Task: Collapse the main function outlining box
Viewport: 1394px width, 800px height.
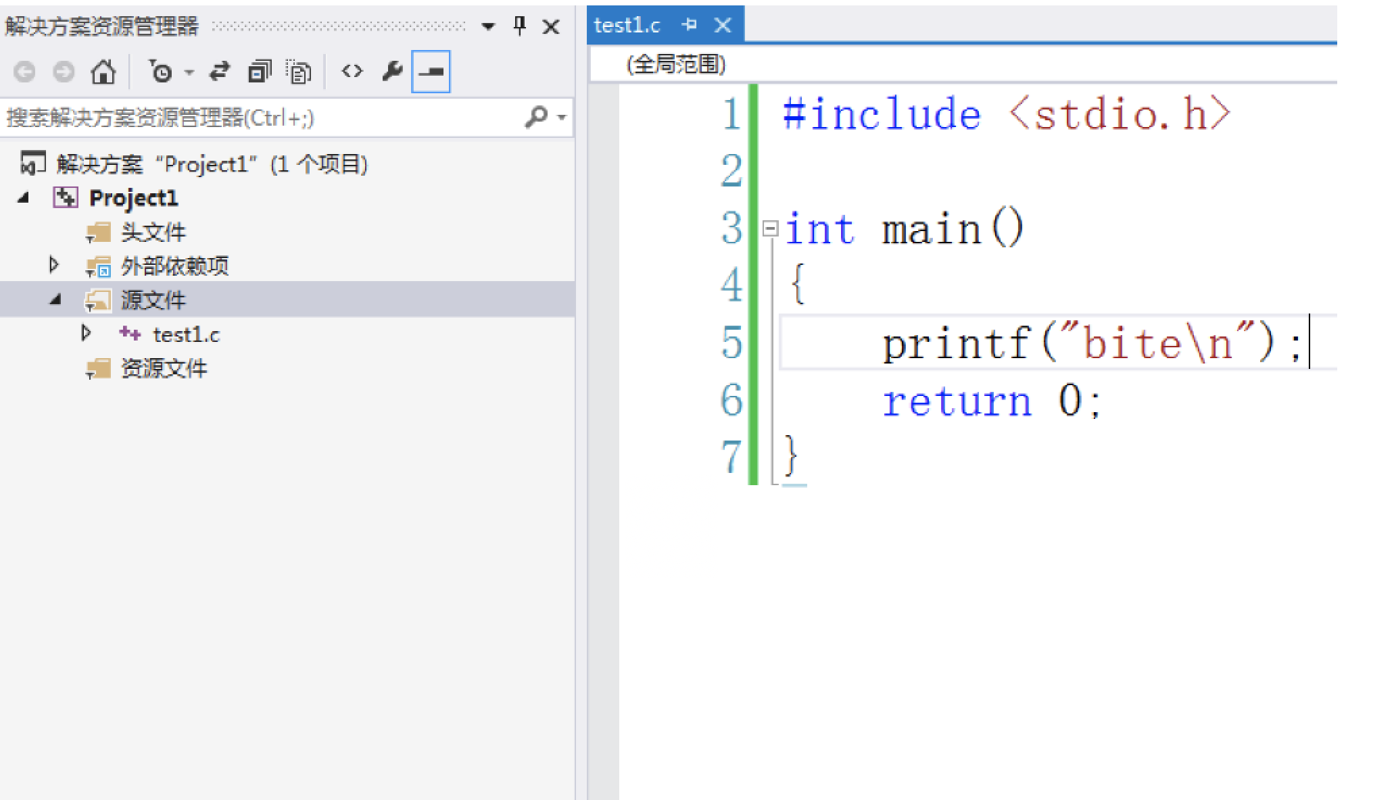Action: tap(770, 228)
